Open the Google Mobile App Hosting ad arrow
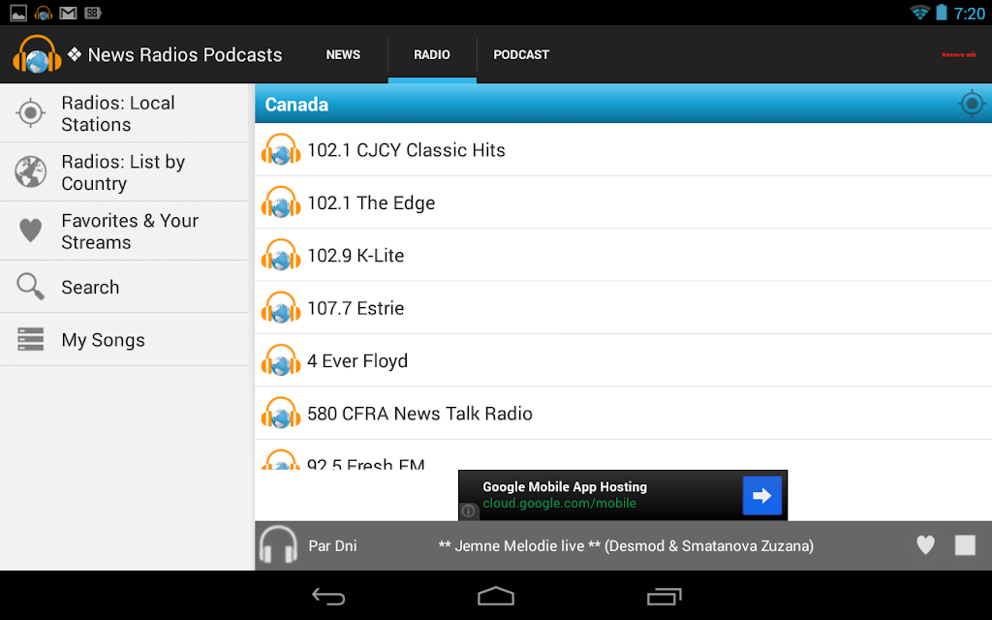 [x=761, y=495]
